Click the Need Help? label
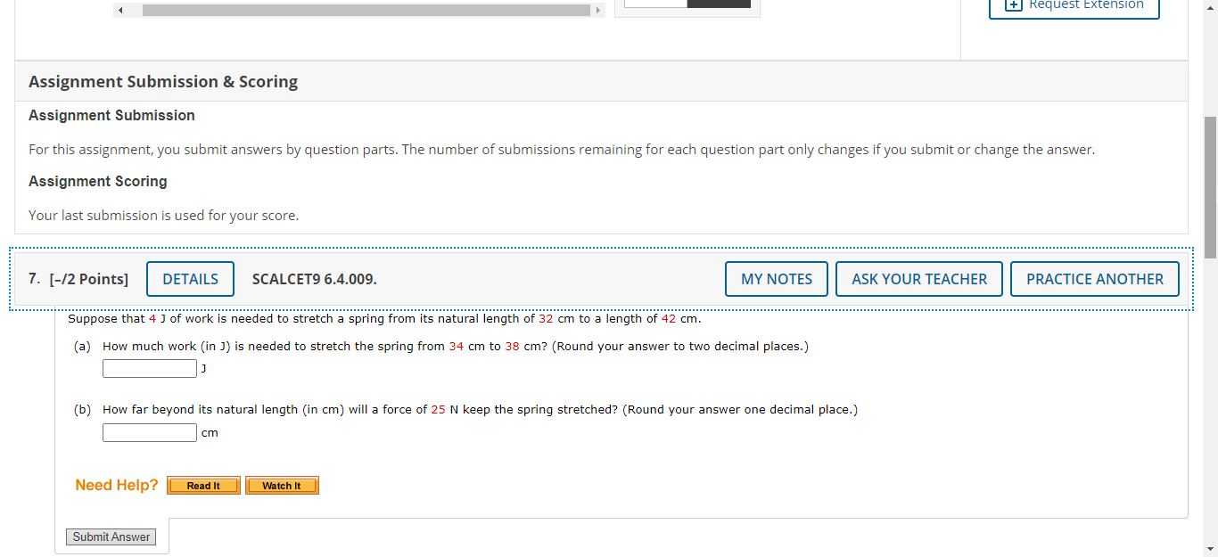 click(x=116, y=484)
